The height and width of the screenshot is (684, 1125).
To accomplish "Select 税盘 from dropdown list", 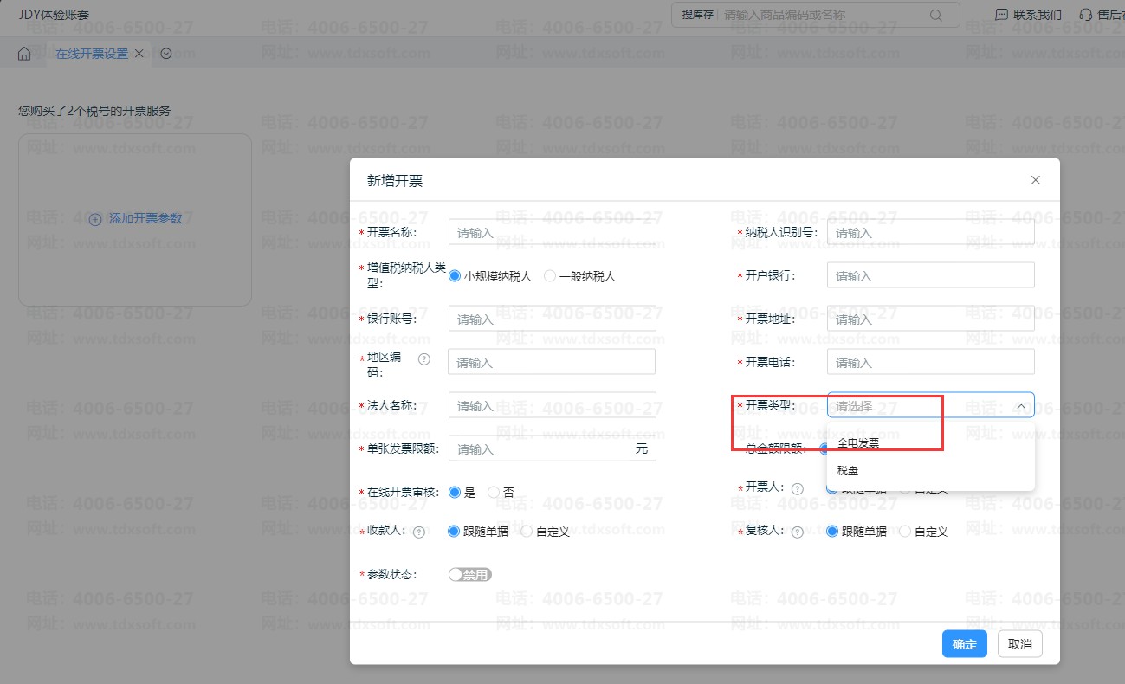I will (x=848, y=471).
